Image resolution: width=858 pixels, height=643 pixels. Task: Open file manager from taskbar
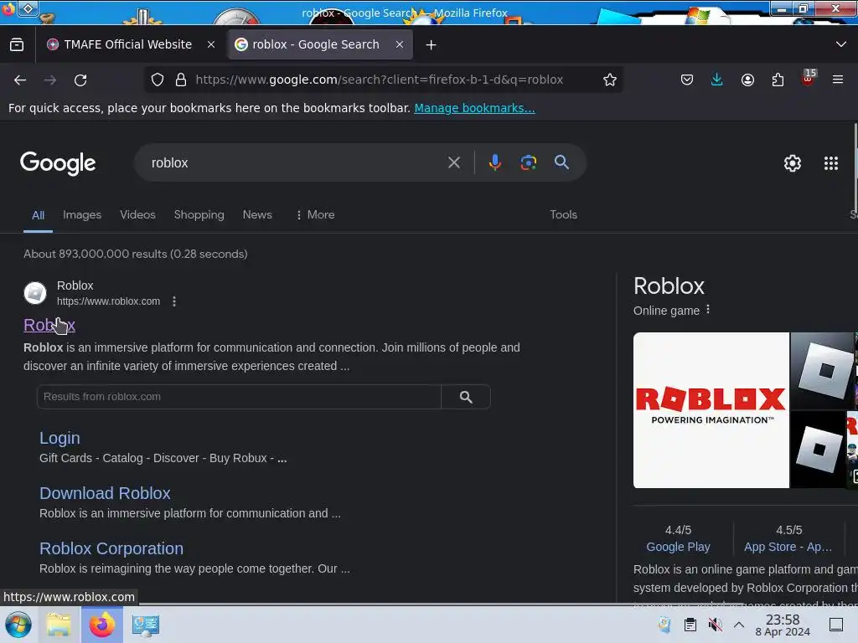pyautogui.click(x=59, y=625)
